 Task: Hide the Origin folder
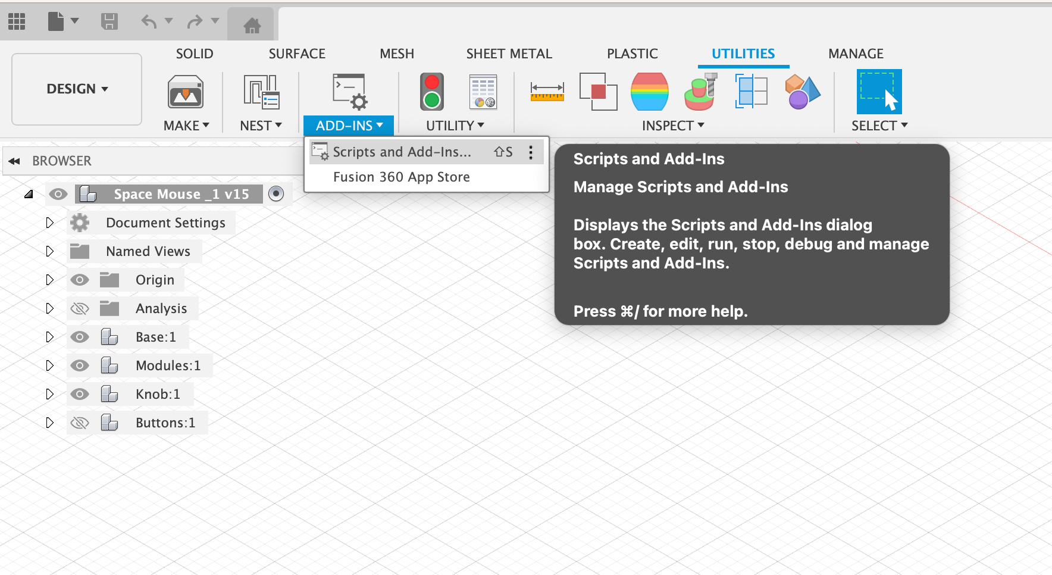tap(80, 280)
